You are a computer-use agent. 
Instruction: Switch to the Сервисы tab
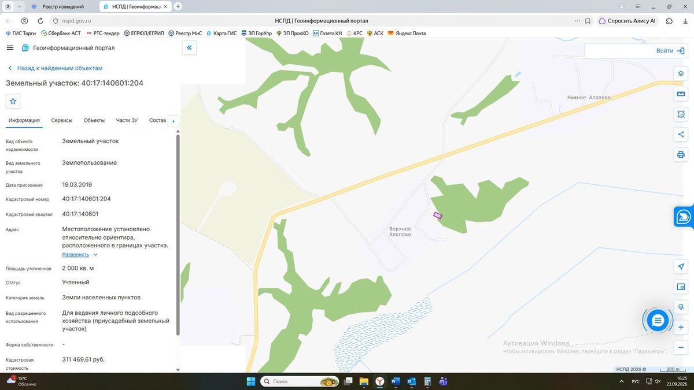coord(62,120)
